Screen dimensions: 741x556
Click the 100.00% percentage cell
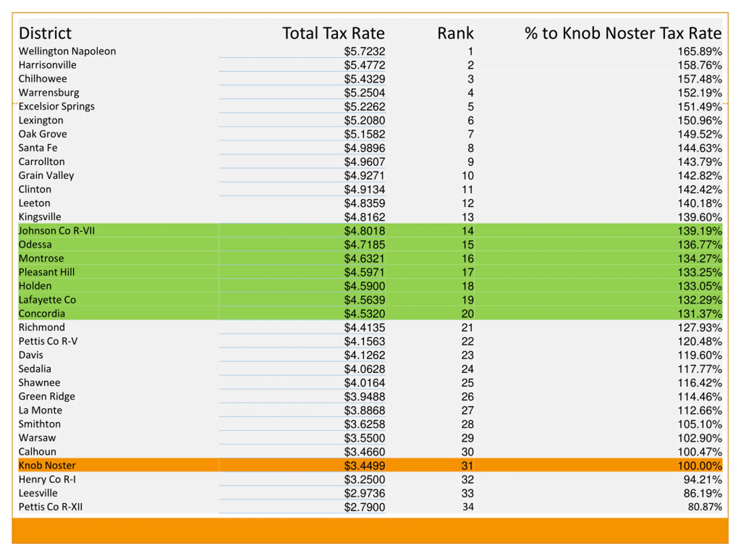(x=699, y=466)
